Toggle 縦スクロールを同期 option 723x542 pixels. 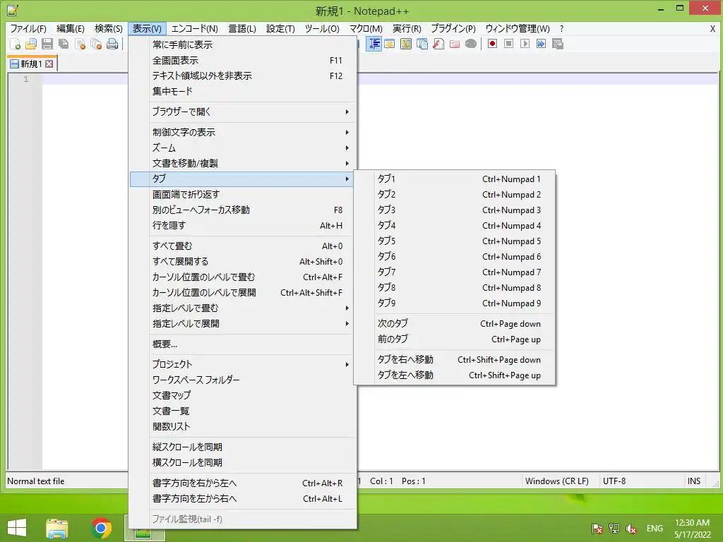click(243, 447)
